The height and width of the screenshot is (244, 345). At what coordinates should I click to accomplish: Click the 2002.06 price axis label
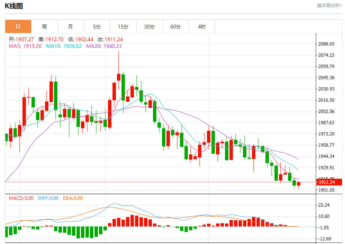326,111
